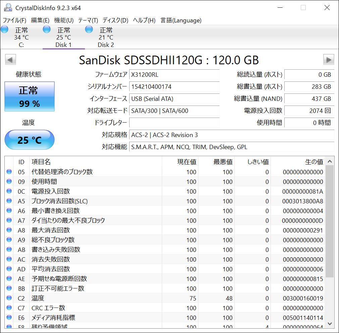Click status orb for attribute A5 row

(x=9, y=201)
